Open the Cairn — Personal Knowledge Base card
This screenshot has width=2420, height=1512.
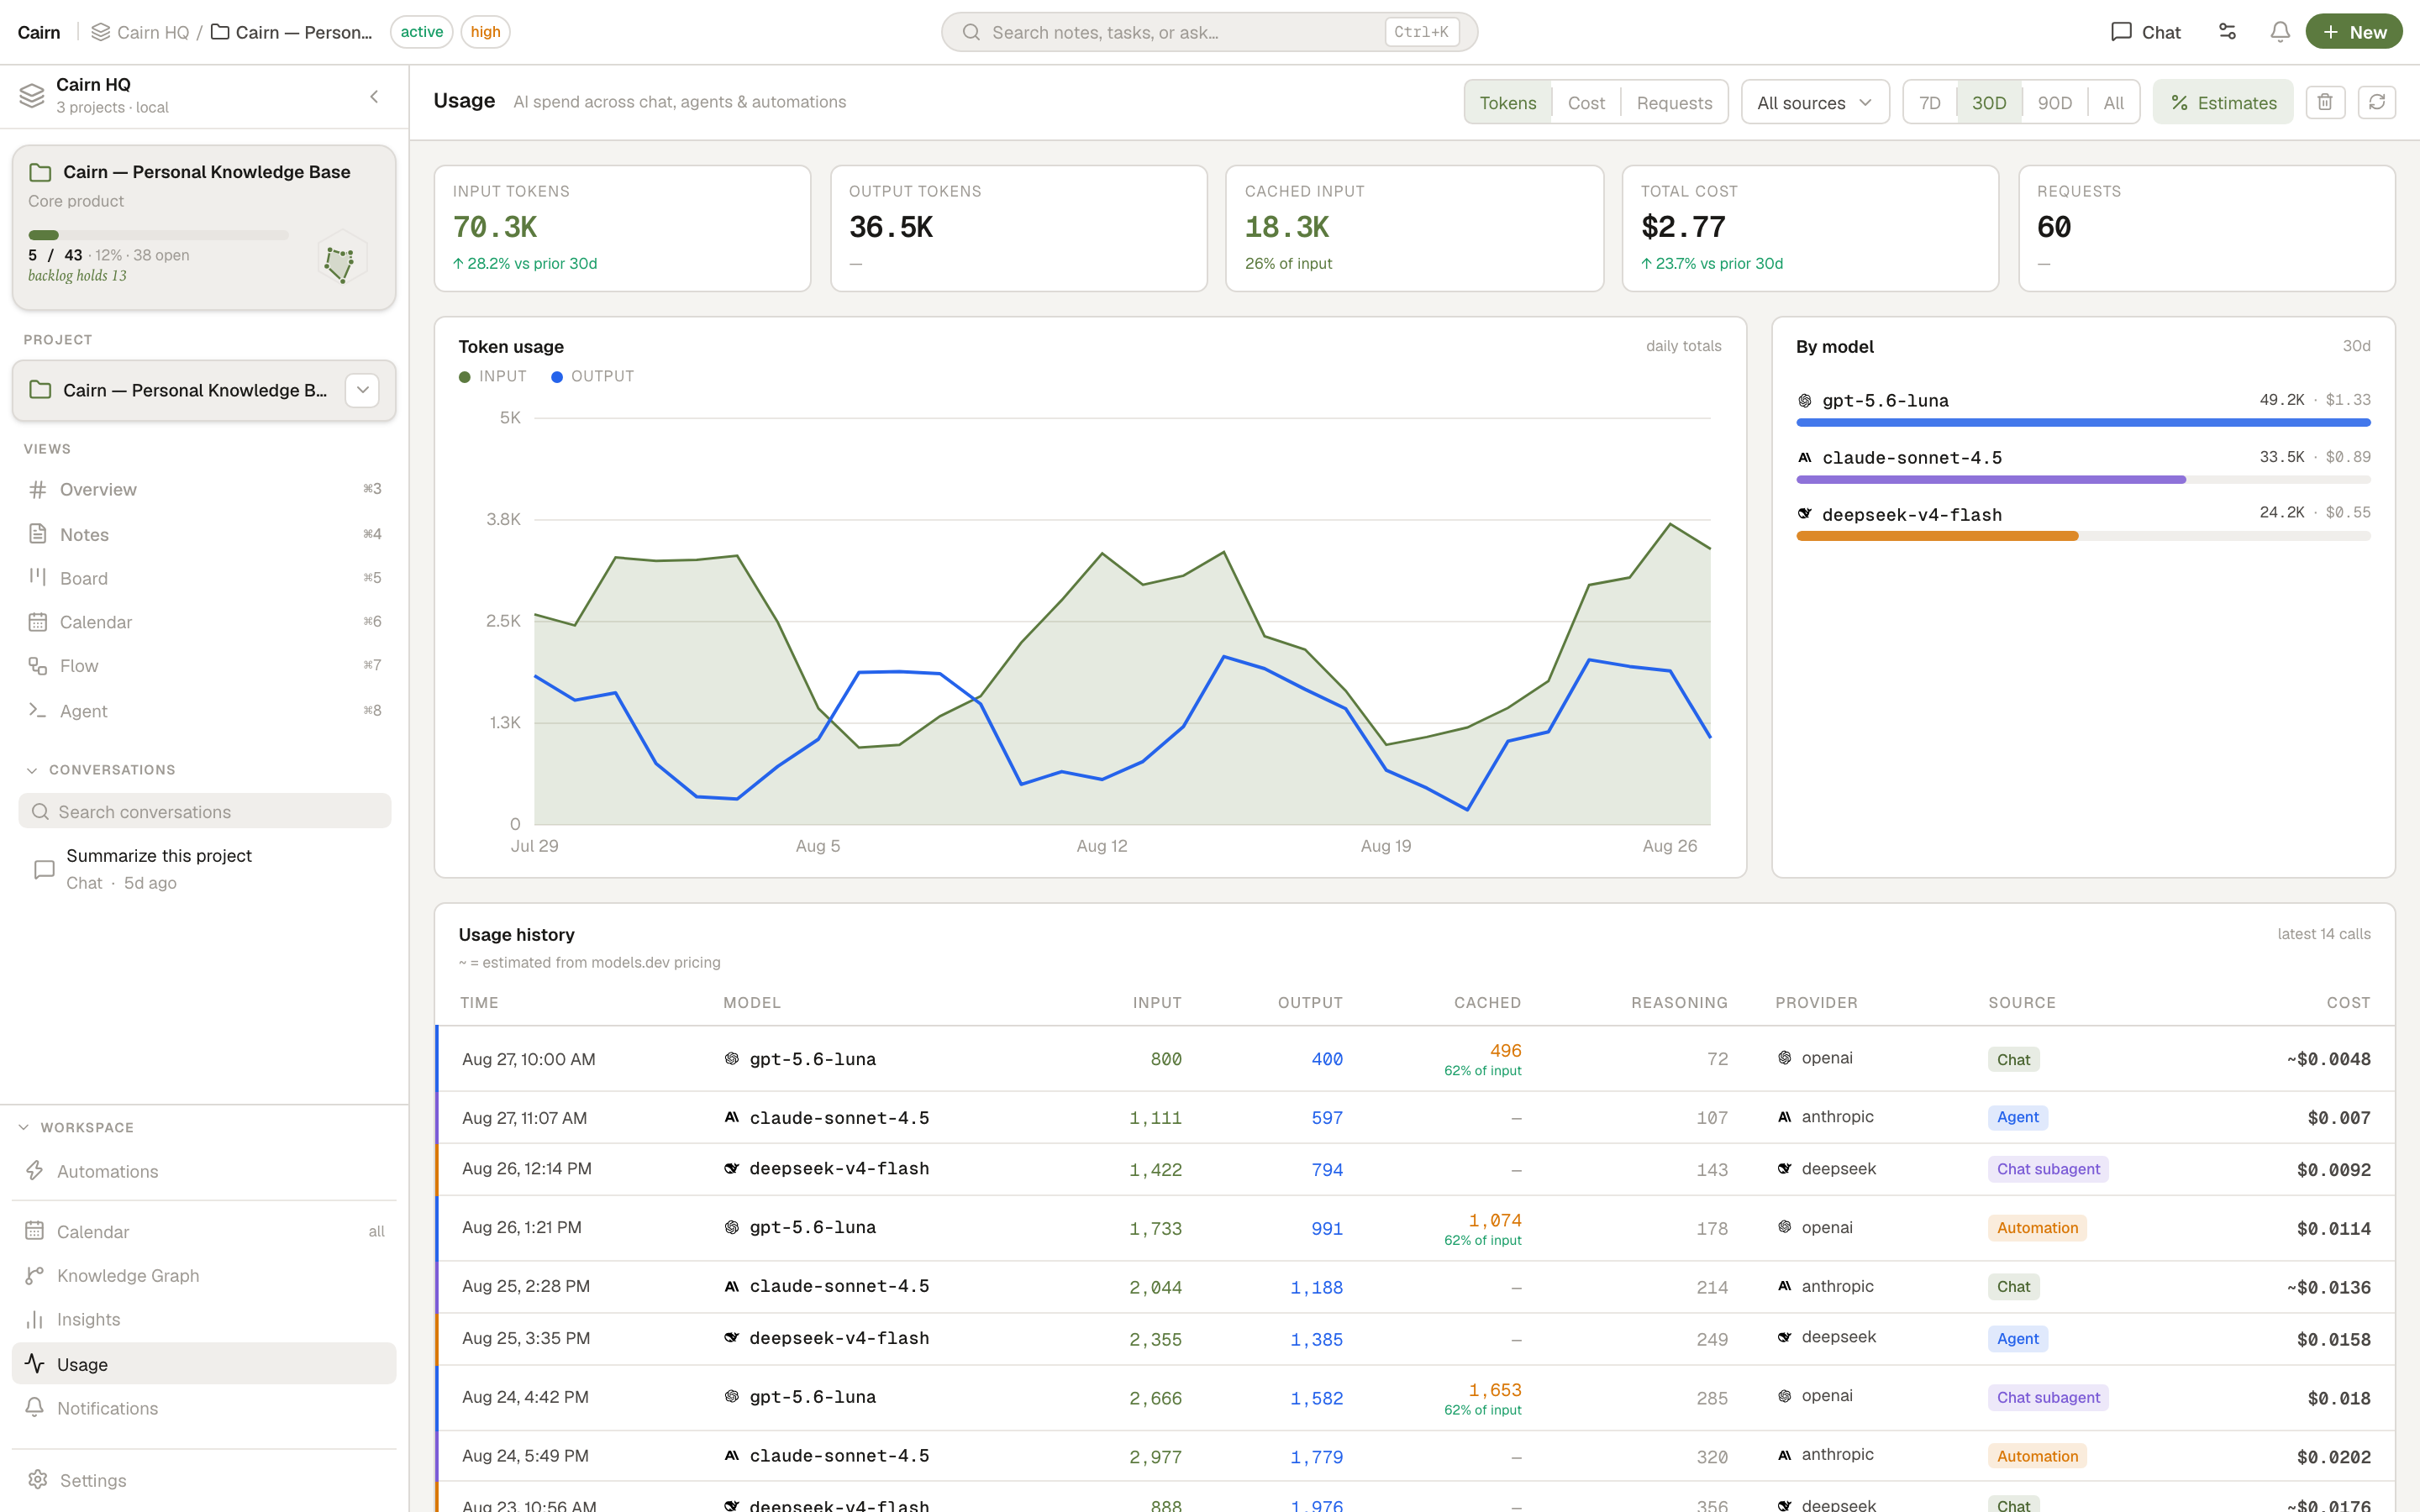click(x=204, y=227)
